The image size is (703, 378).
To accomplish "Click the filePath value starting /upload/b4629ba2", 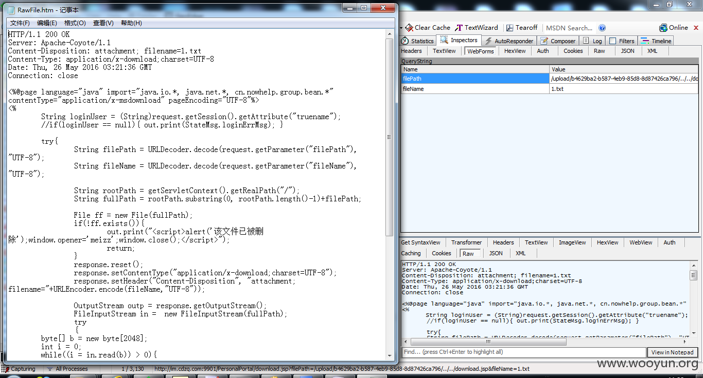I will coord(624,79).
